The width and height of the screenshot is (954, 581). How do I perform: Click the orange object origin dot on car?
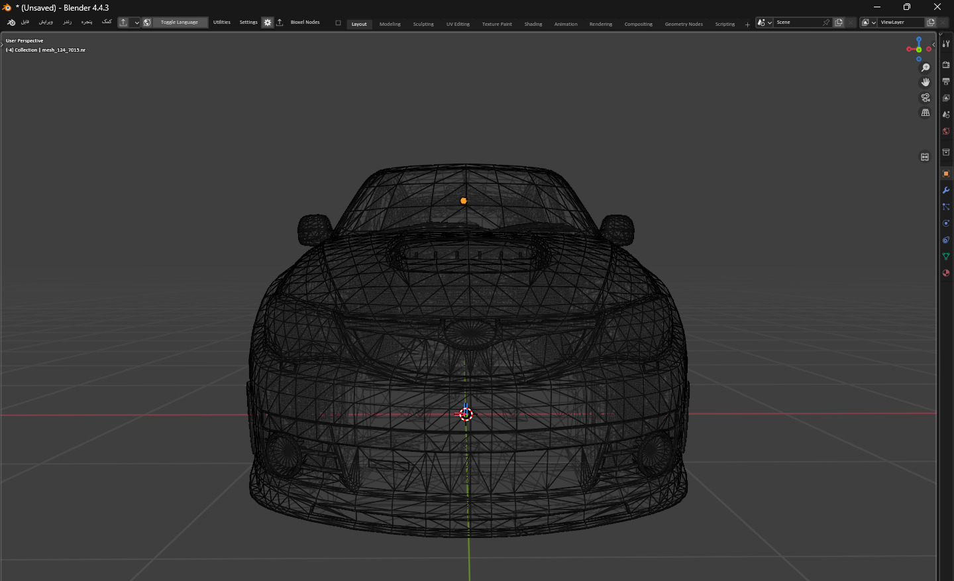[x=464, y=201]
